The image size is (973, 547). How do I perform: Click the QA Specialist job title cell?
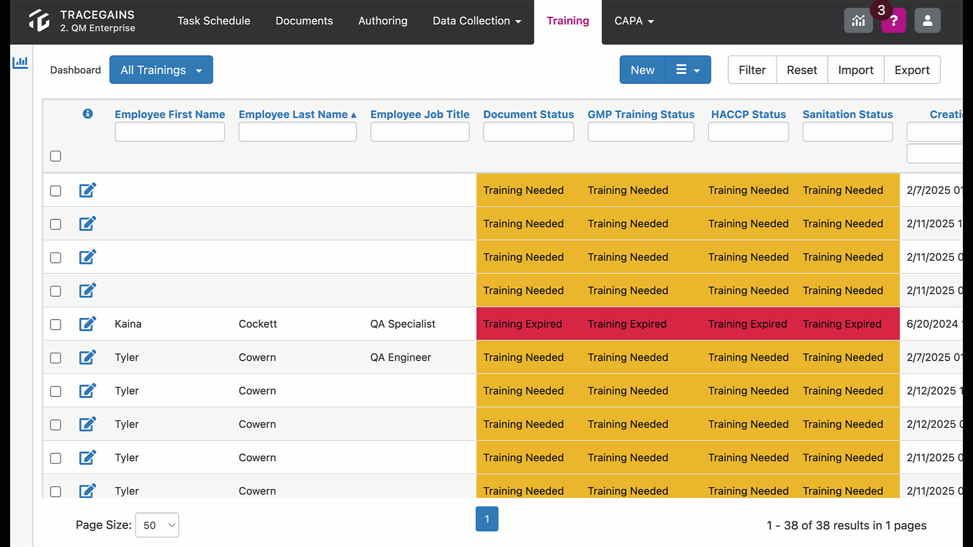point(403,324)
